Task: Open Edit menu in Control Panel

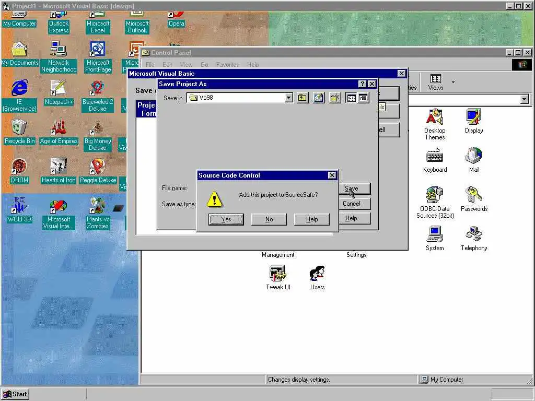Action: click(167, 64)
